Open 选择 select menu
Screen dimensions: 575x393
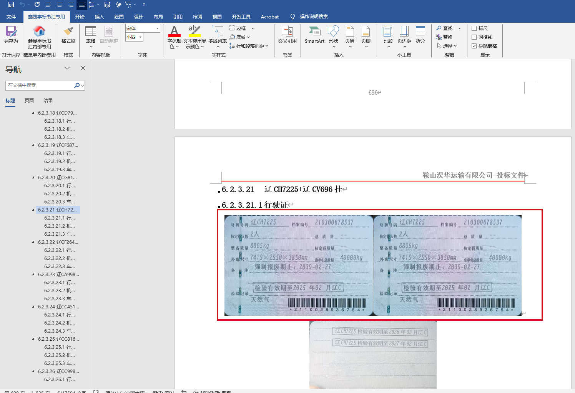point(447,46)
